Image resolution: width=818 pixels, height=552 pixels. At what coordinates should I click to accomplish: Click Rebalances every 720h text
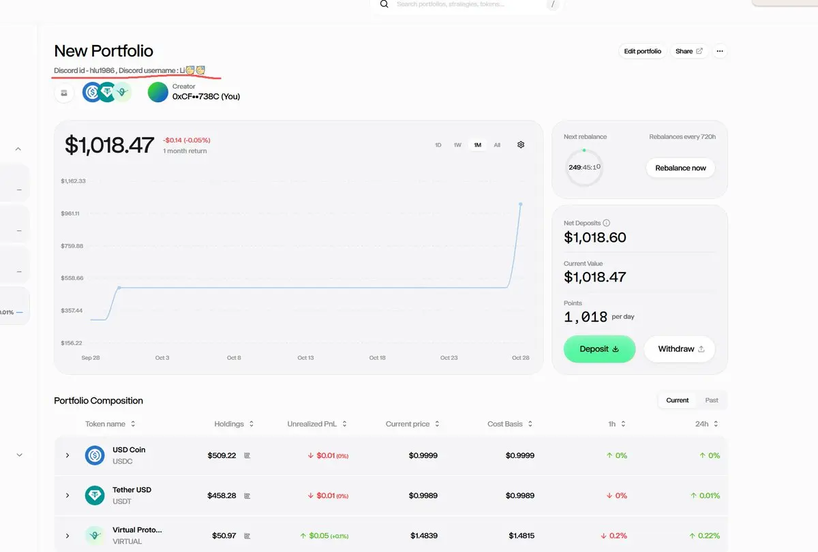pos(682,137)
